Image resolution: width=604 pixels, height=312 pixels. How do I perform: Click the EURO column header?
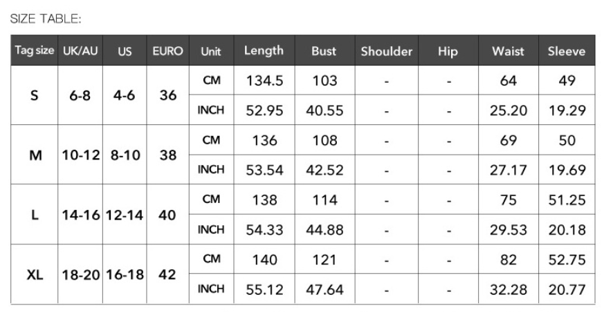point(167,50)
